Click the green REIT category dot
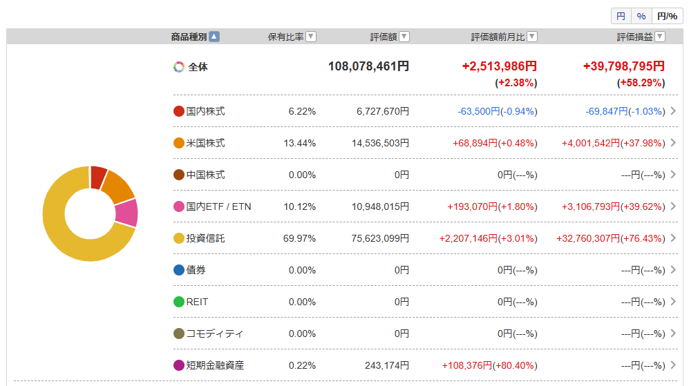The height and width of the screenshot is (386, 689). coord(179,302)
